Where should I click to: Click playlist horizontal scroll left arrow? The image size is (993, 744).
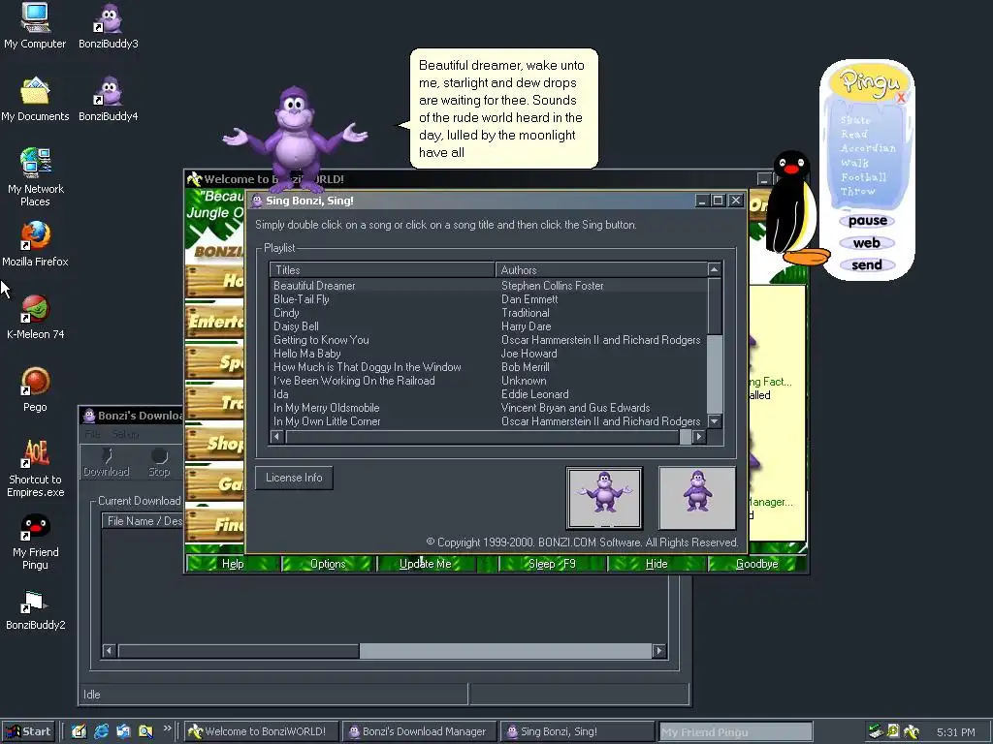click(x=276, y=437)
